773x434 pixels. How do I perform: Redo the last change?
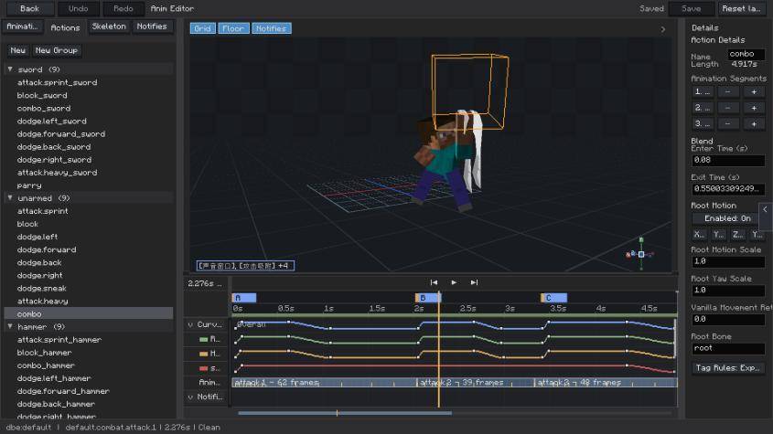(x=123, y=8)
